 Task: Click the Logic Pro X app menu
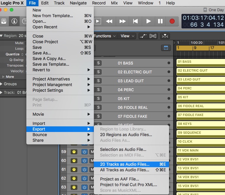(x=12, y=3)
